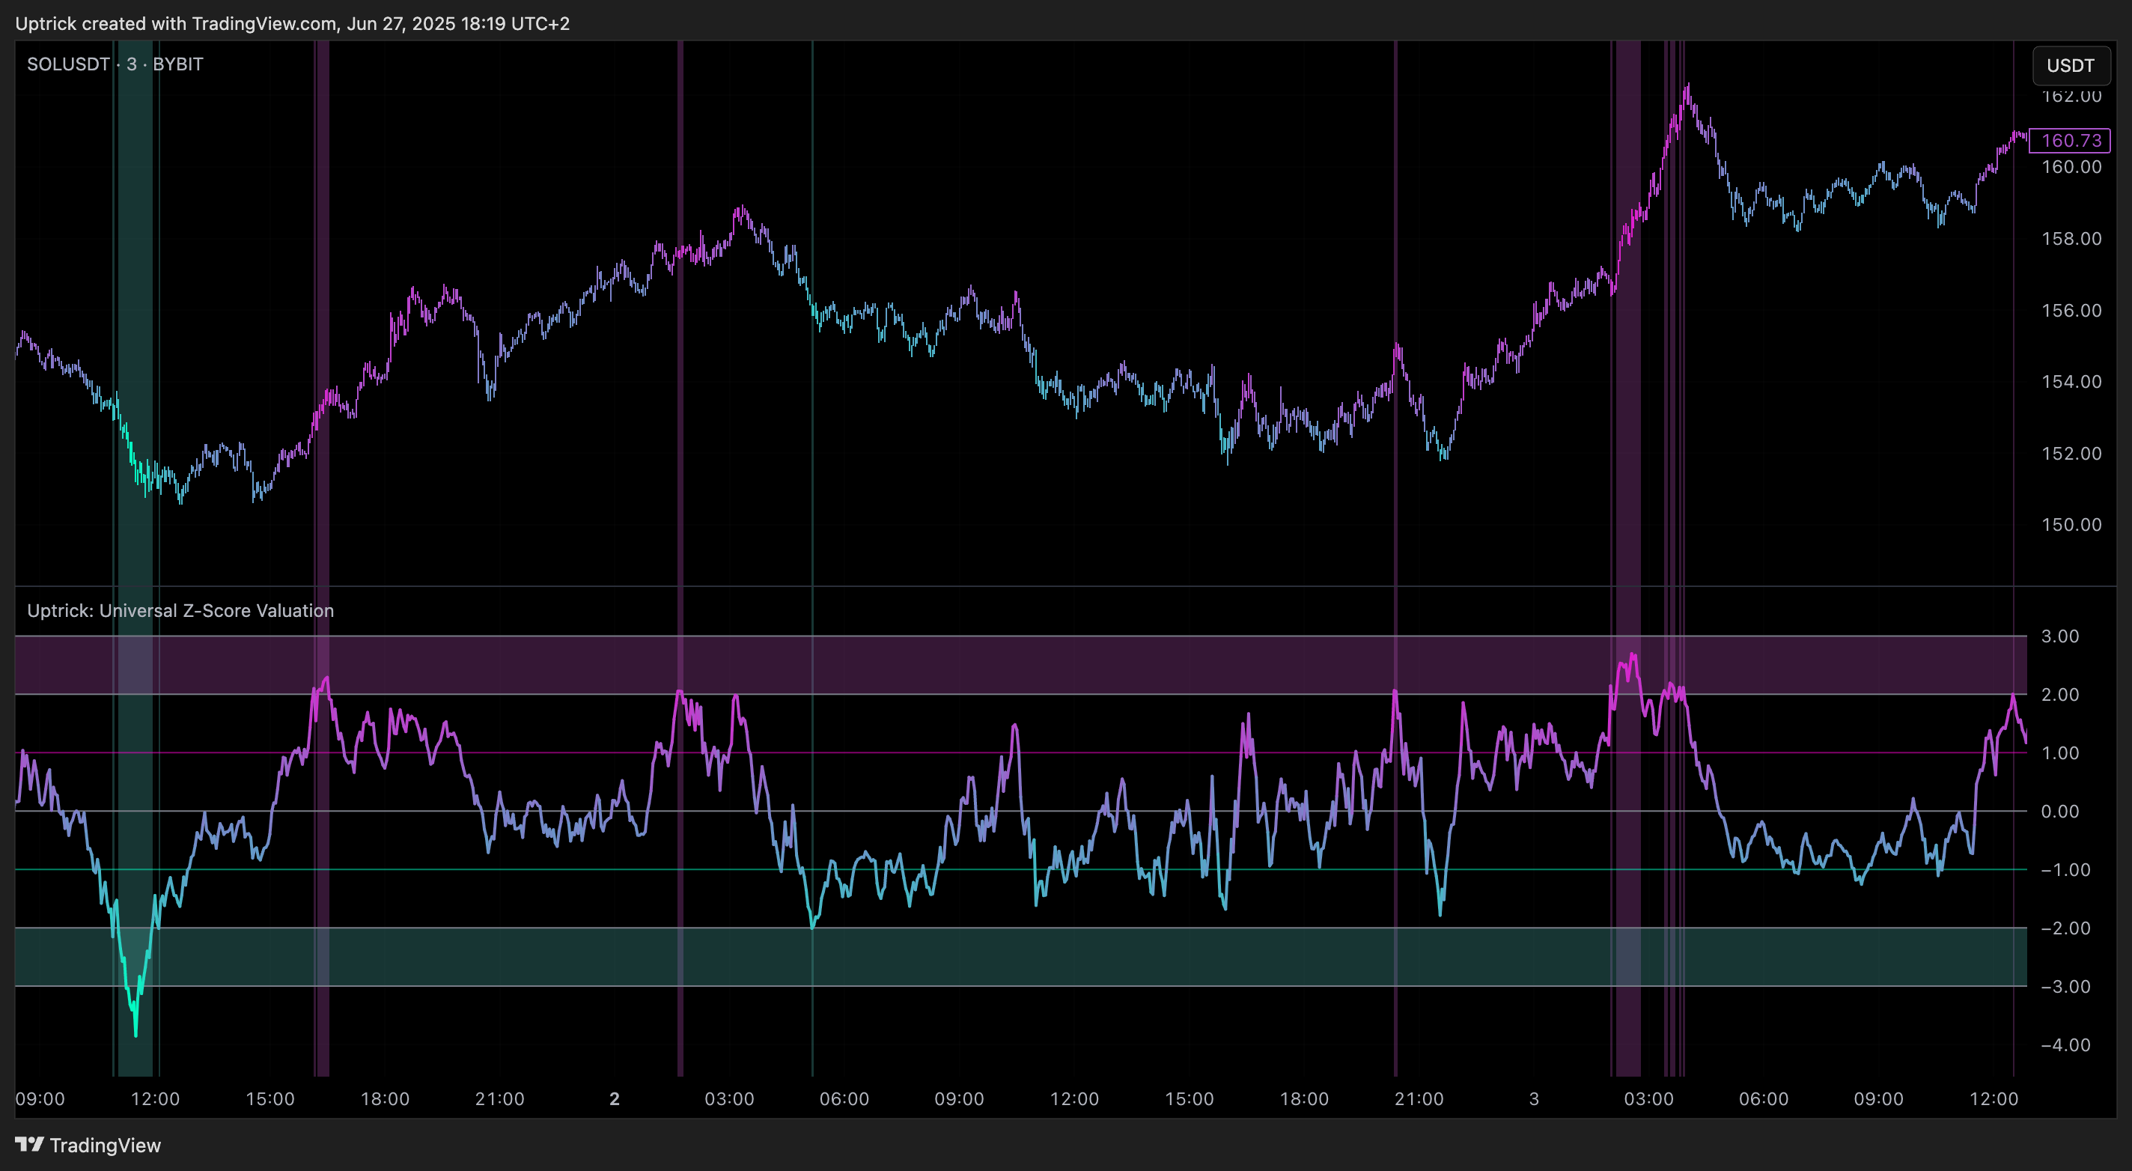This screenshot has width=2132, height=1171.
Task: Click the Uptrick: Universal Z-Score Valuation title
Action: [x=180, y=611]
